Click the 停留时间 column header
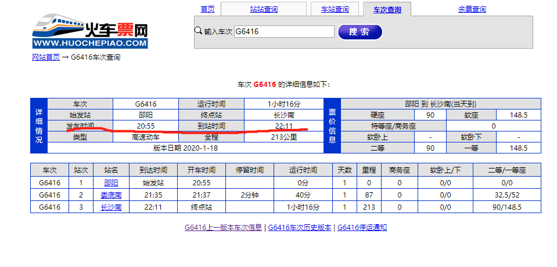Image resolution: width=557 pixels, height=267 pixels. 250,170
